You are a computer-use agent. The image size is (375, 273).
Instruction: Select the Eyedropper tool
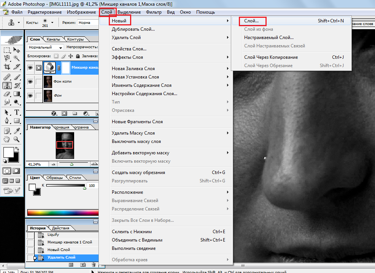16,131
